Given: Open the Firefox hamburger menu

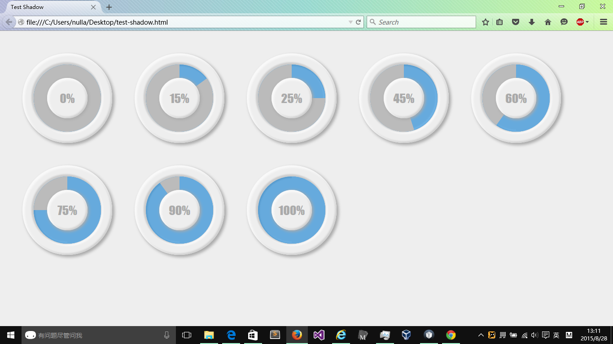Looking at the screenshot, I should coord(603,22).
